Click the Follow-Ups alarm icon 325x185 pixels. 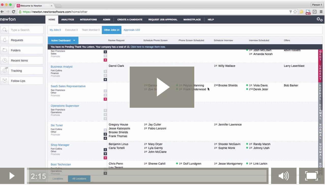coord(5,81)
